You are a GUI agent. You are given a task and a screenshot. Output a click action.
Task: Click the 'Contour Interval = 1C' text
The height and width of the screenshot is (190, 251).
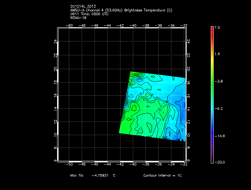162,175
